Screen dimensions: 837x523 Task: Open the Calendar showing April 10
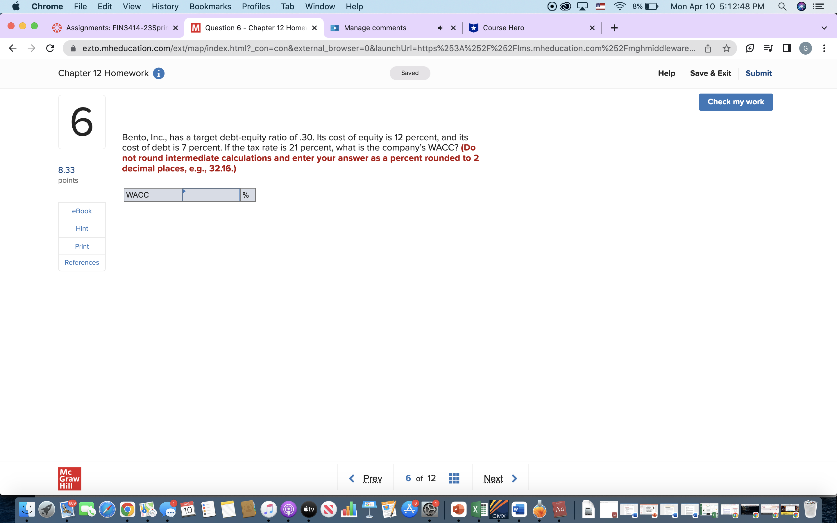click(x=187, y=509)
